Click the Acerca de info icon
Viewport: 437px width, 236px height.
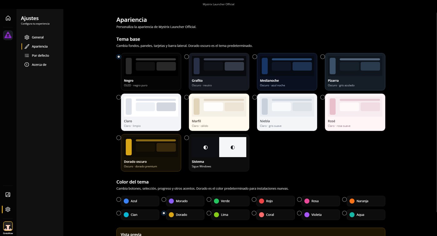(x=27, y=65)
